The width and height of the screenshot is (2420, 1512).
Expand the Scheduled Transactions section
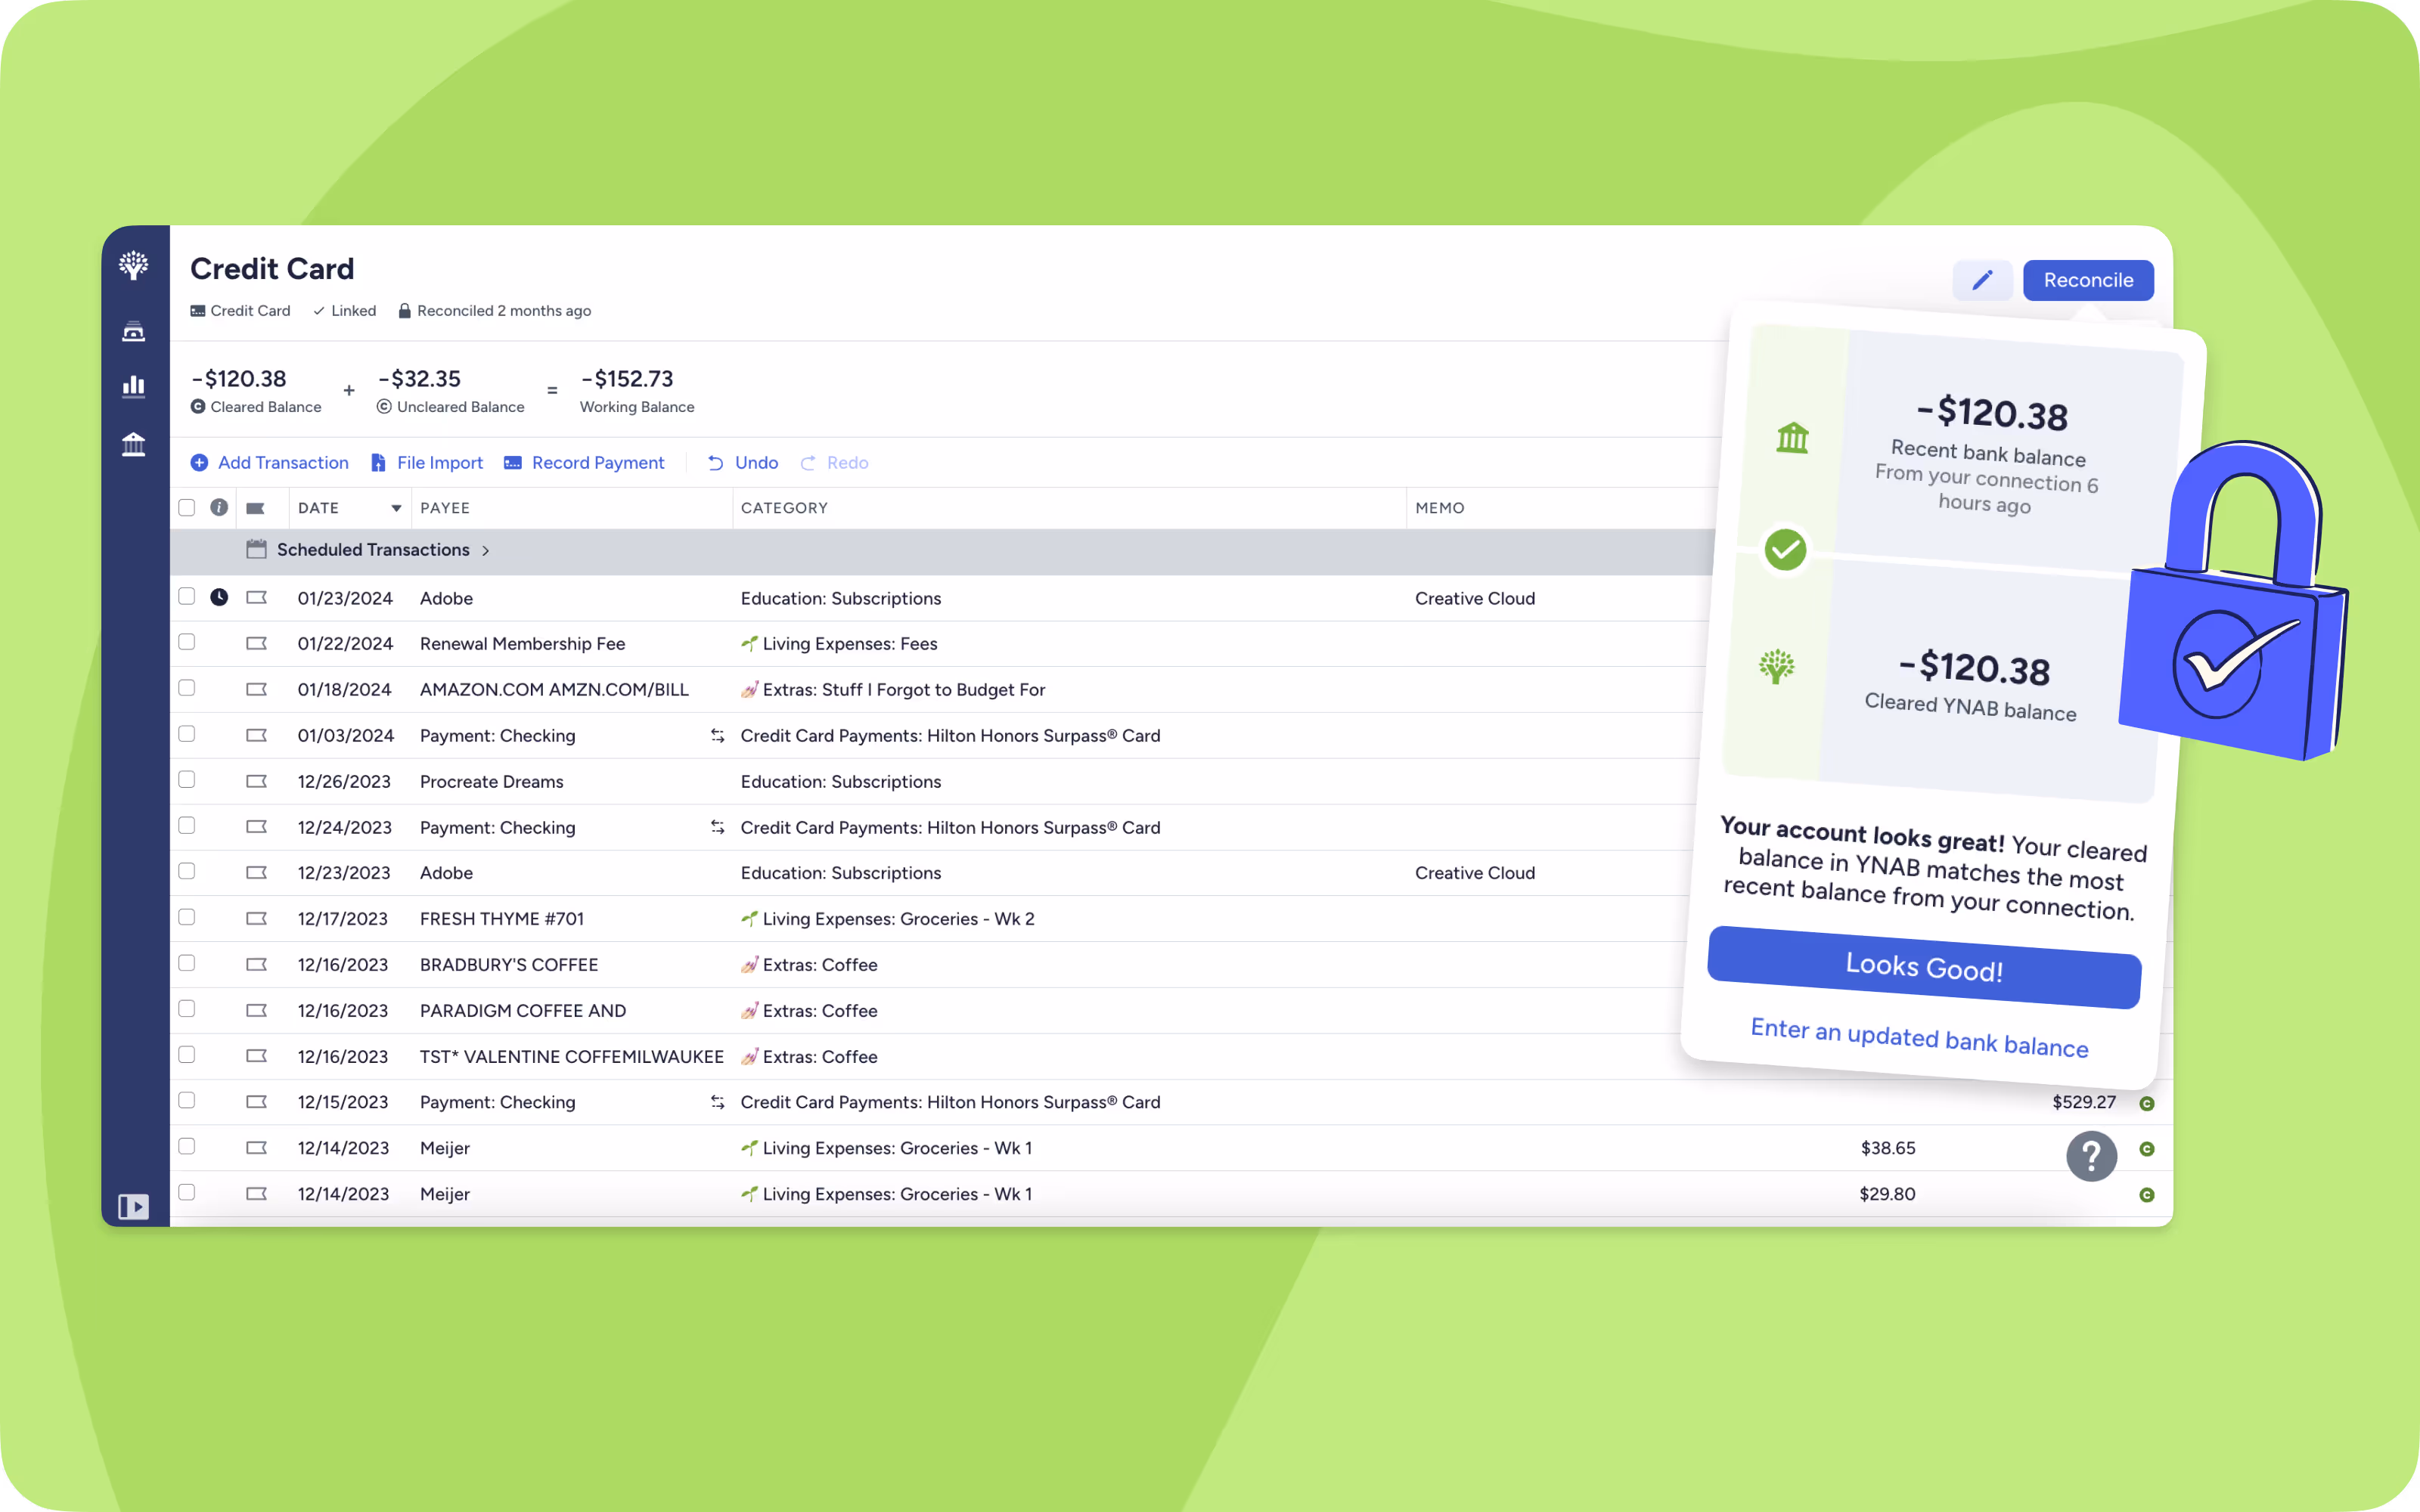[486, 550]
